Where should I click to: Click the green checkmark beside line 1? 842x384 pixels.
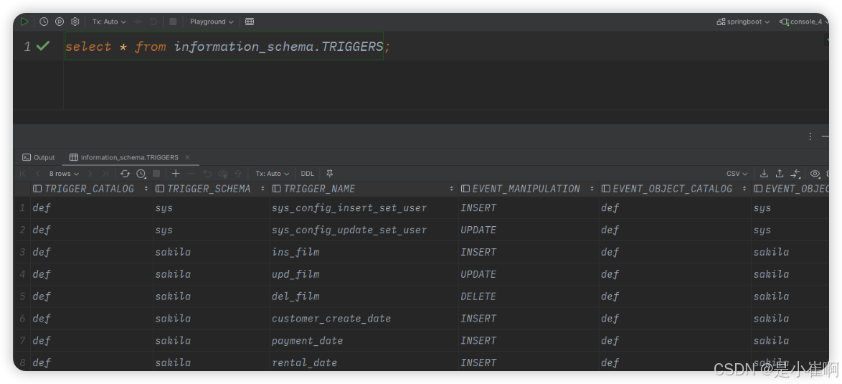(43, 46)
